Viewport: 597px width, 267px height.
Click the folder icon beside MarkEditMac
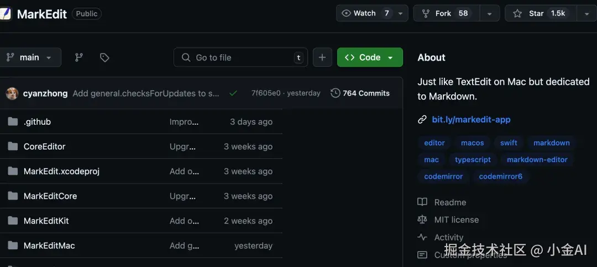click(x=13, y=245)
